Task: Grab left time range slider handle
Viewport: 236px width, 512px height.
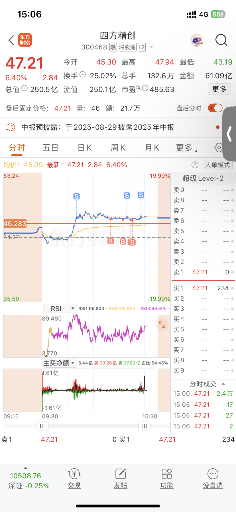Action: pyautogui.click(x=42, y=426)
